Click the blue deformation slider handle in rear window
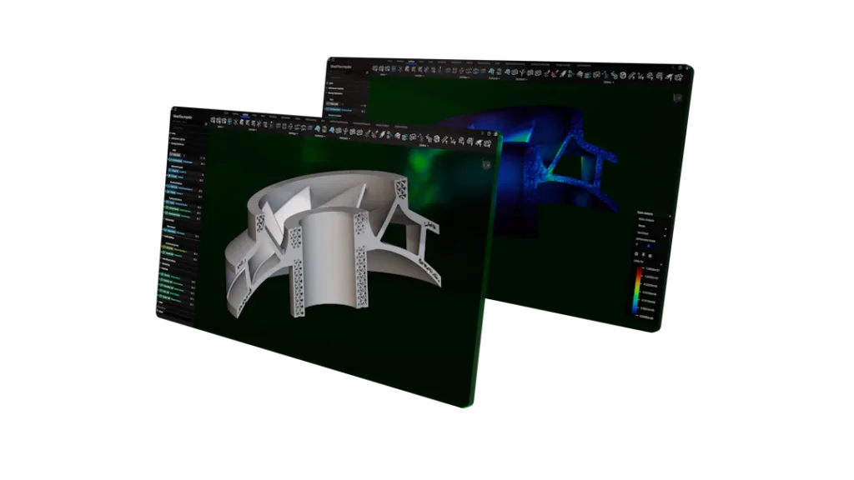Image resolution: width=854 pixels, height=480 pixels. coord(649,246)
